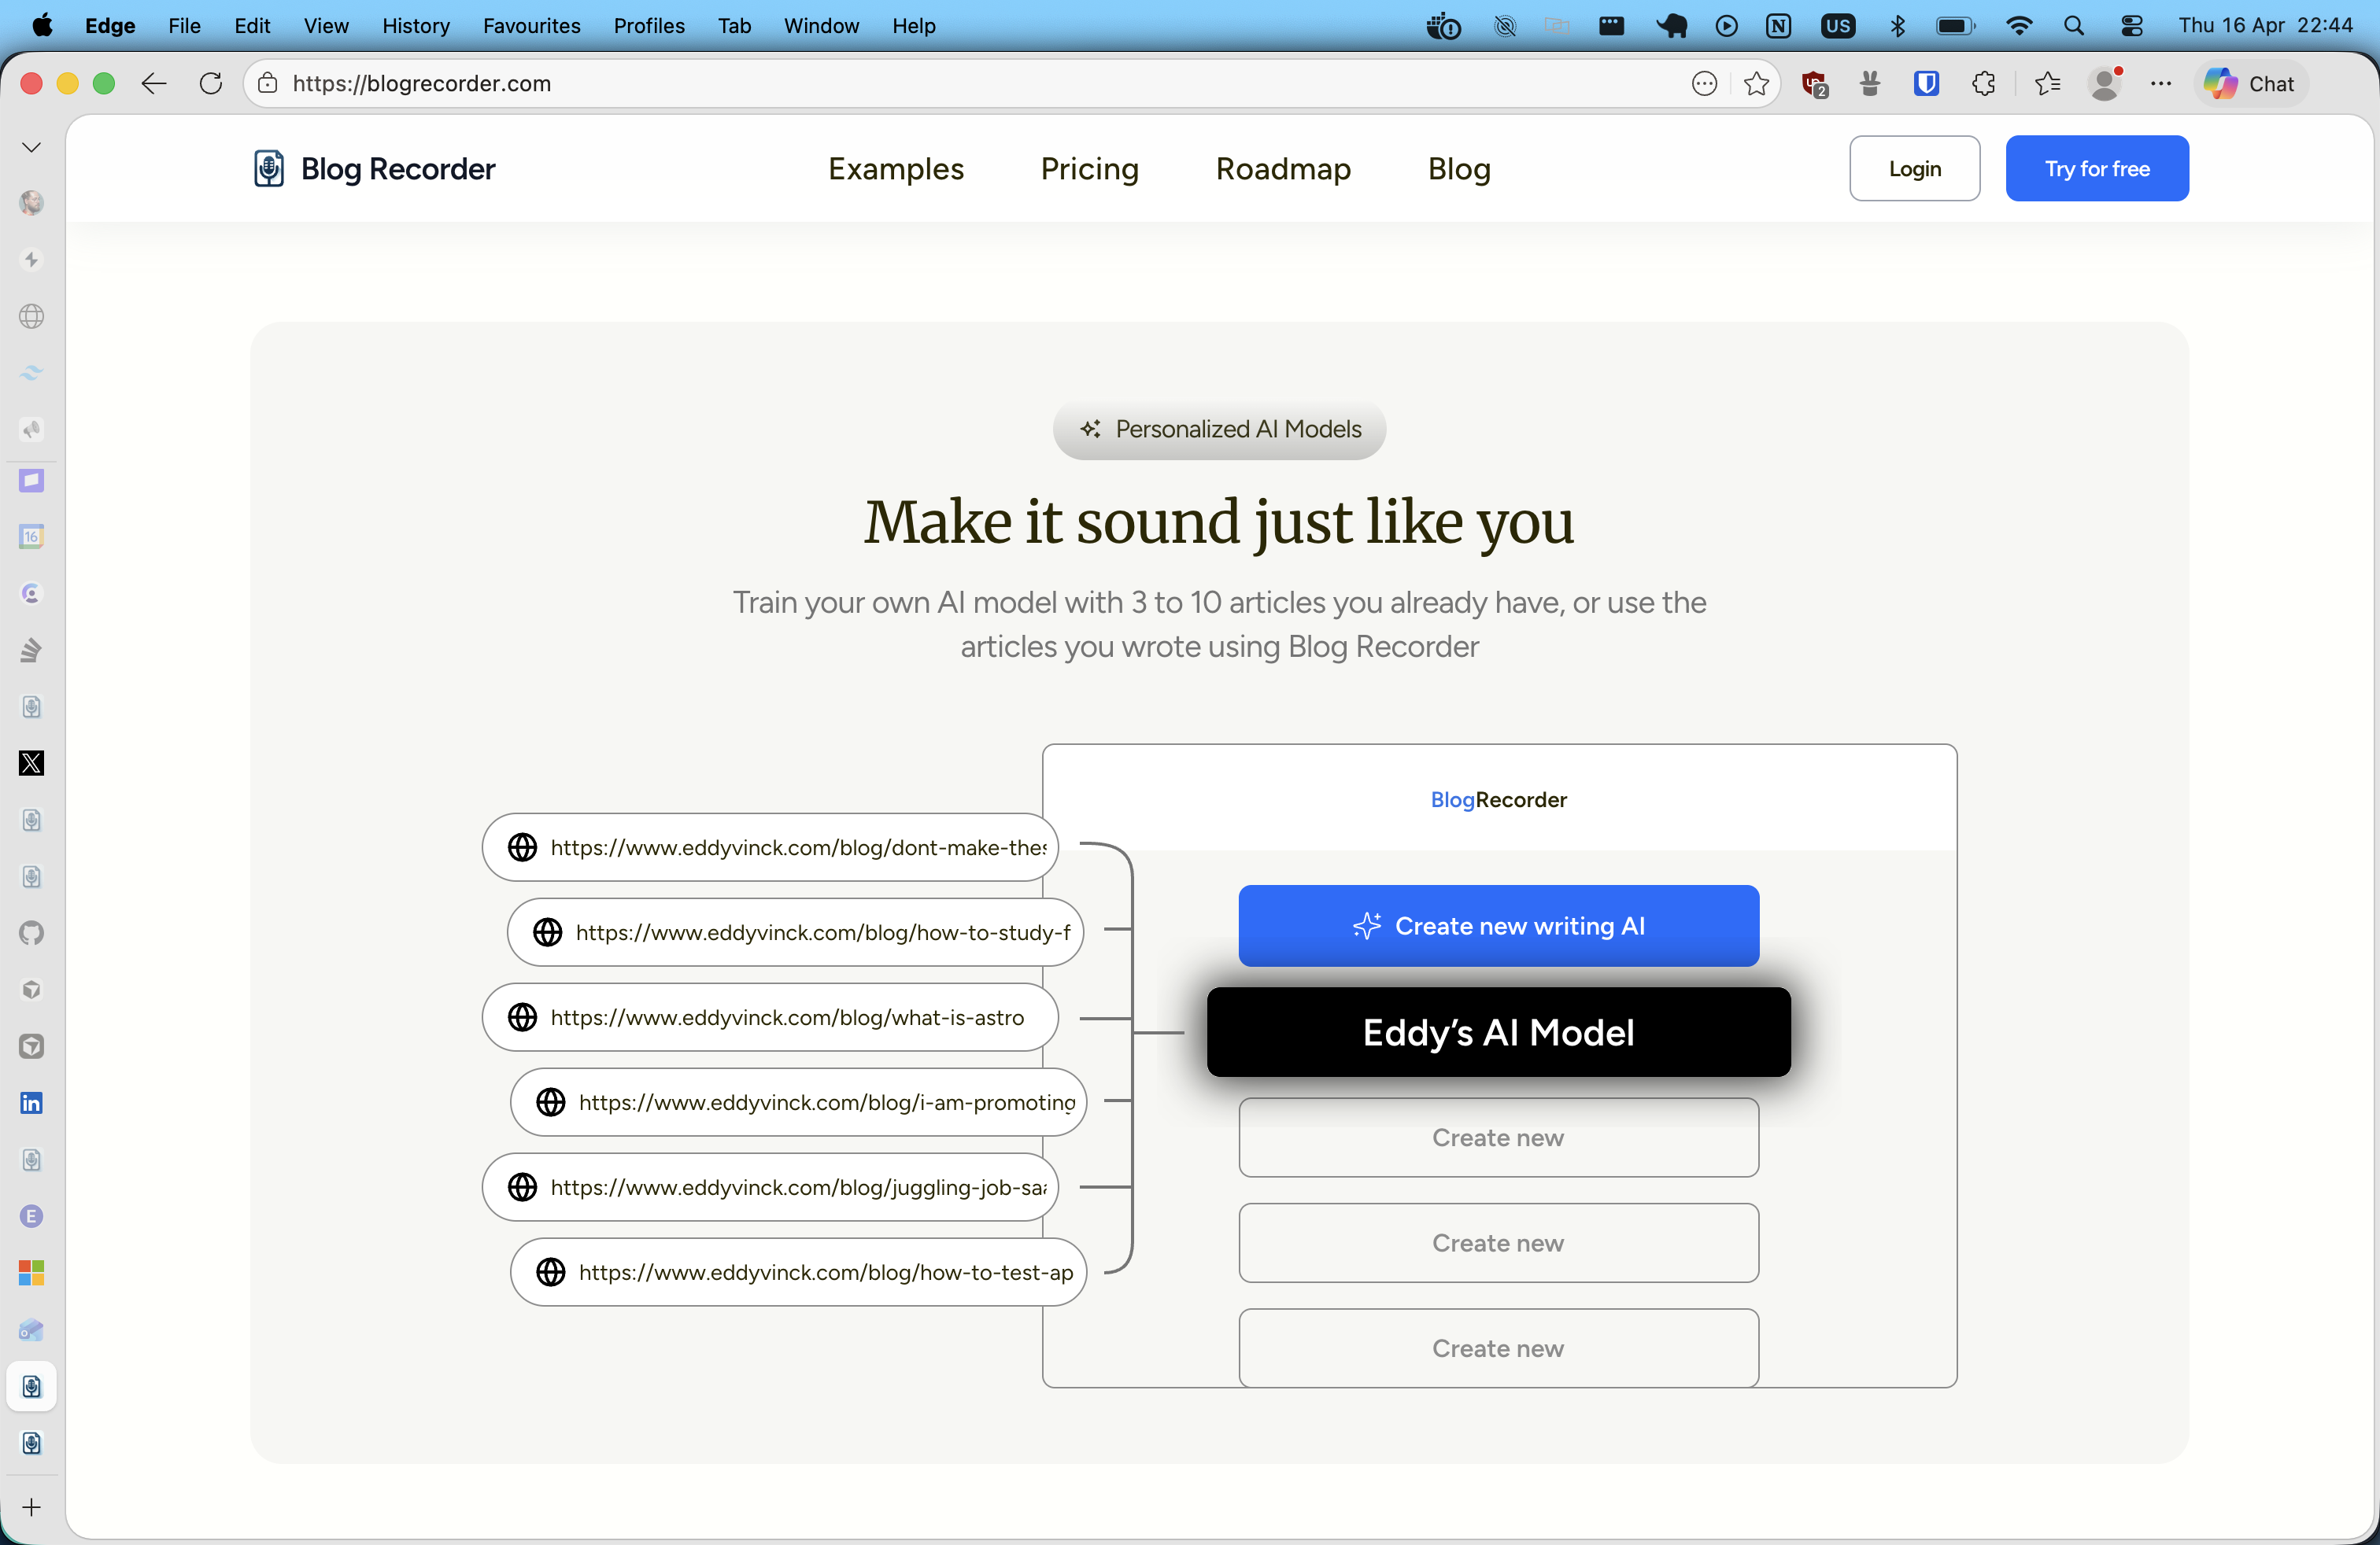Open Copilot Chat in the toolbar

point(2251,84)
